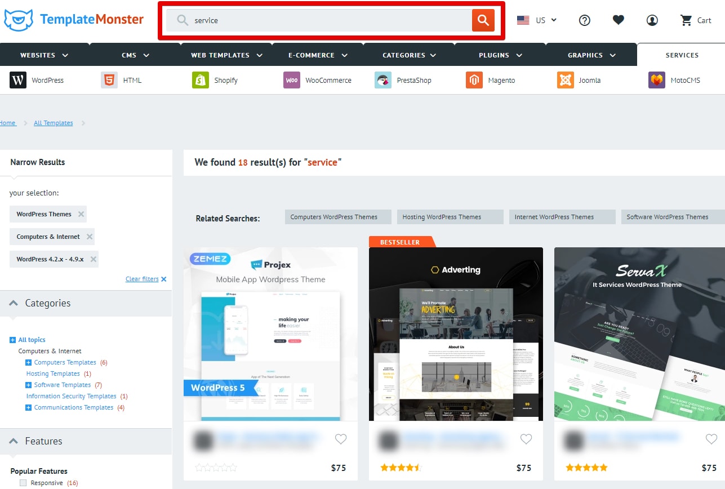Open Information Security Templates category
Screen dimensions: 725x489
coord(72,396)
